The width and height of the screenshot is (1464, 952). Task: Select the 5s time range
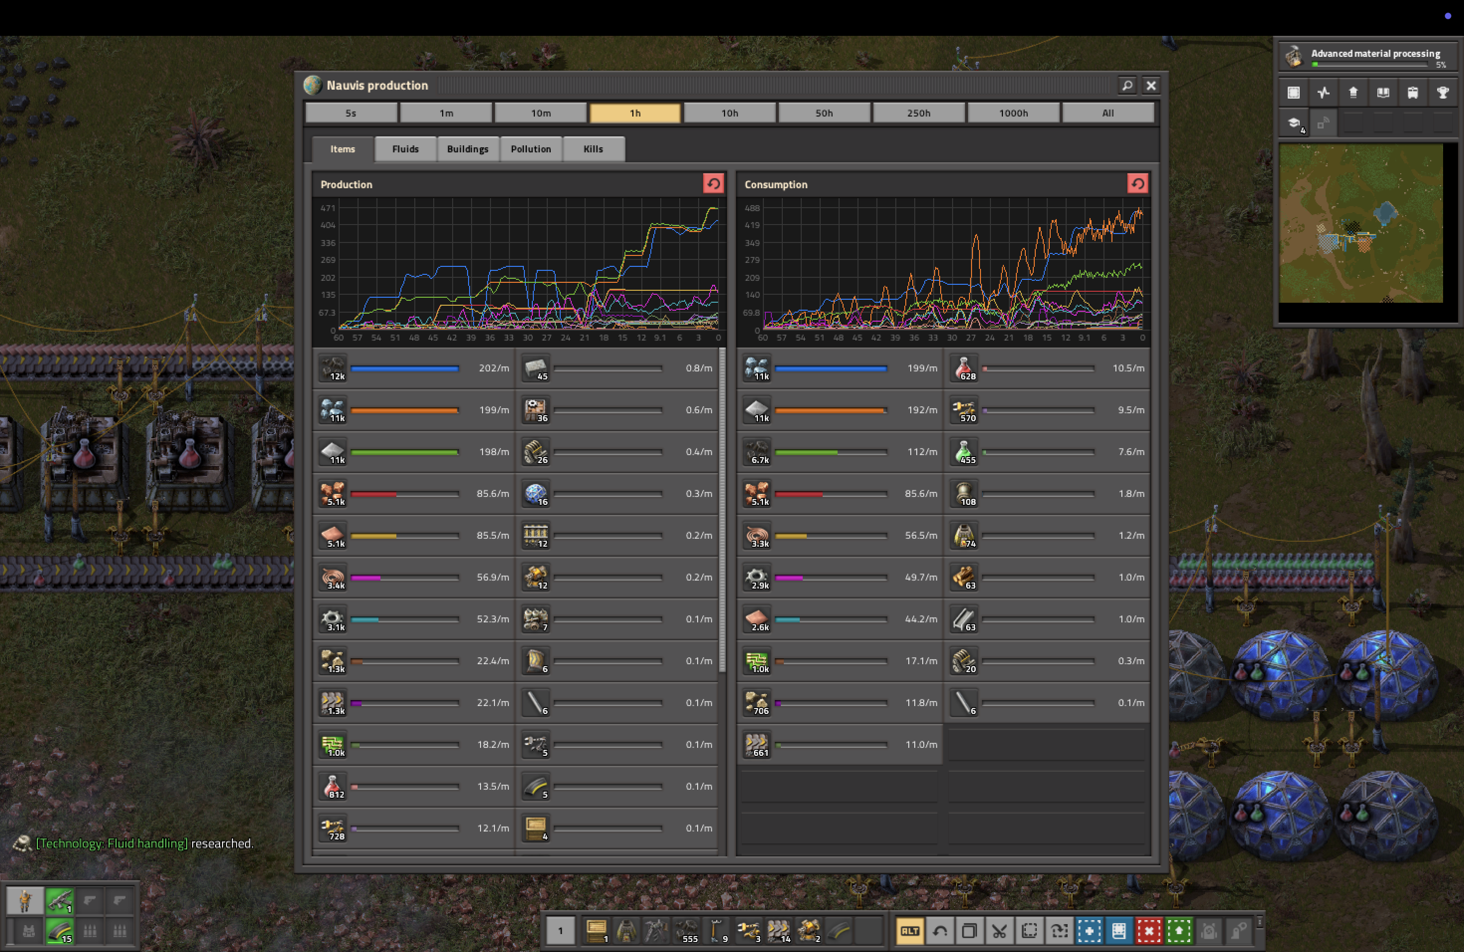click(x=351, y=113)
